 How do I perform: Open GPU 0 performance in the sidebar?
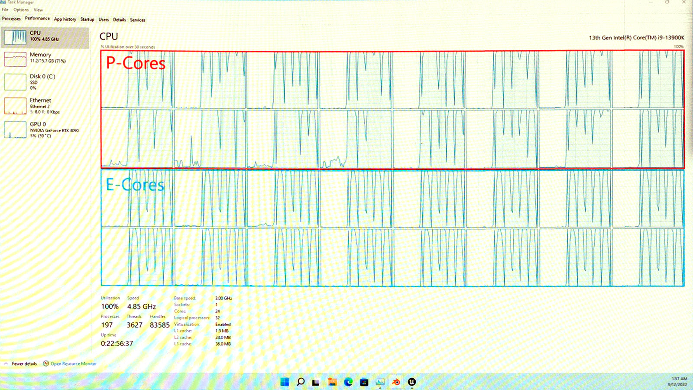pyautogui.click(x=45, y=130)
